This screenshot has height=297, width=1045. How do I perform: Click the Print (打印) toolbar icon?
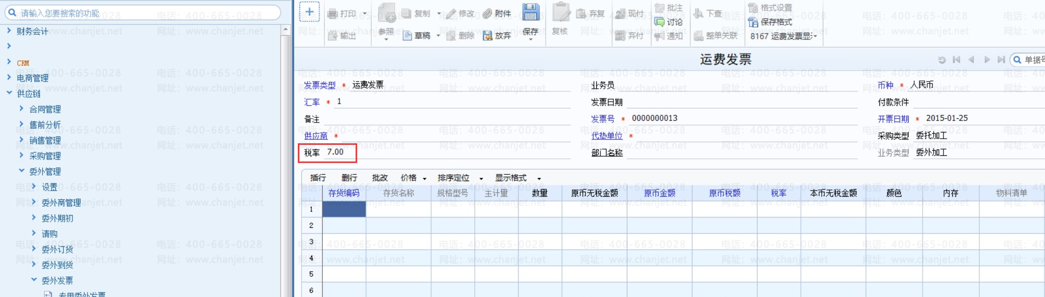point(333,14)
